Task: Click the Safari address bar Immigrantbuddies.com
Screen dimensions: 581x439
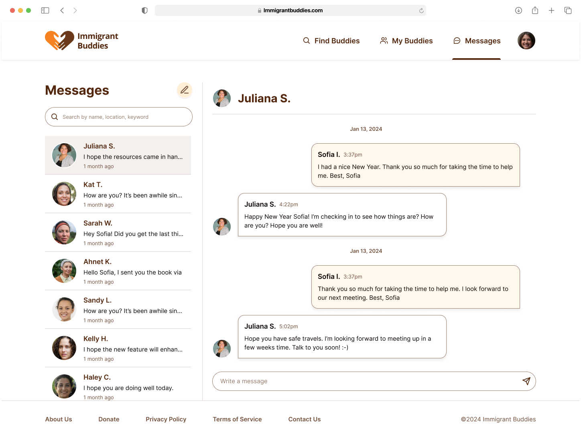Action: point(290,10)
